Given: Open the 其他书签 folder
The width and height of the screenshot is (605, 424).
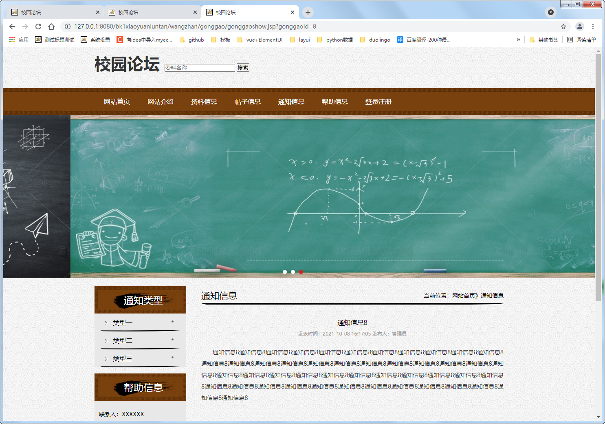Looking at the screenshot, I should [x=544, y=40].
